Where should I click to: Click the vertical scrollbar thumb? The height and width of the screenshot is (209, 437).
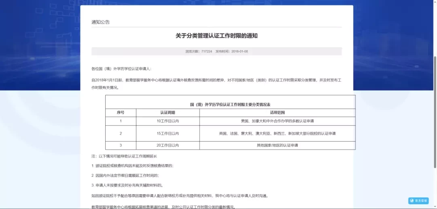(435, 112)
